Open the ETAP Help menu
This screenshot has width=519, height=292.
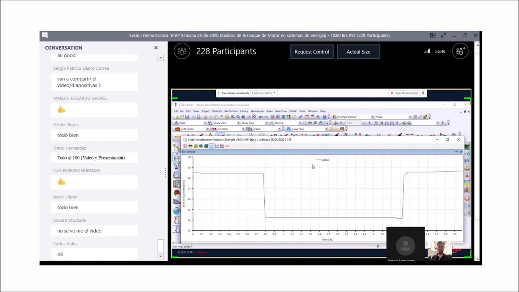click(x=323, y=111)
